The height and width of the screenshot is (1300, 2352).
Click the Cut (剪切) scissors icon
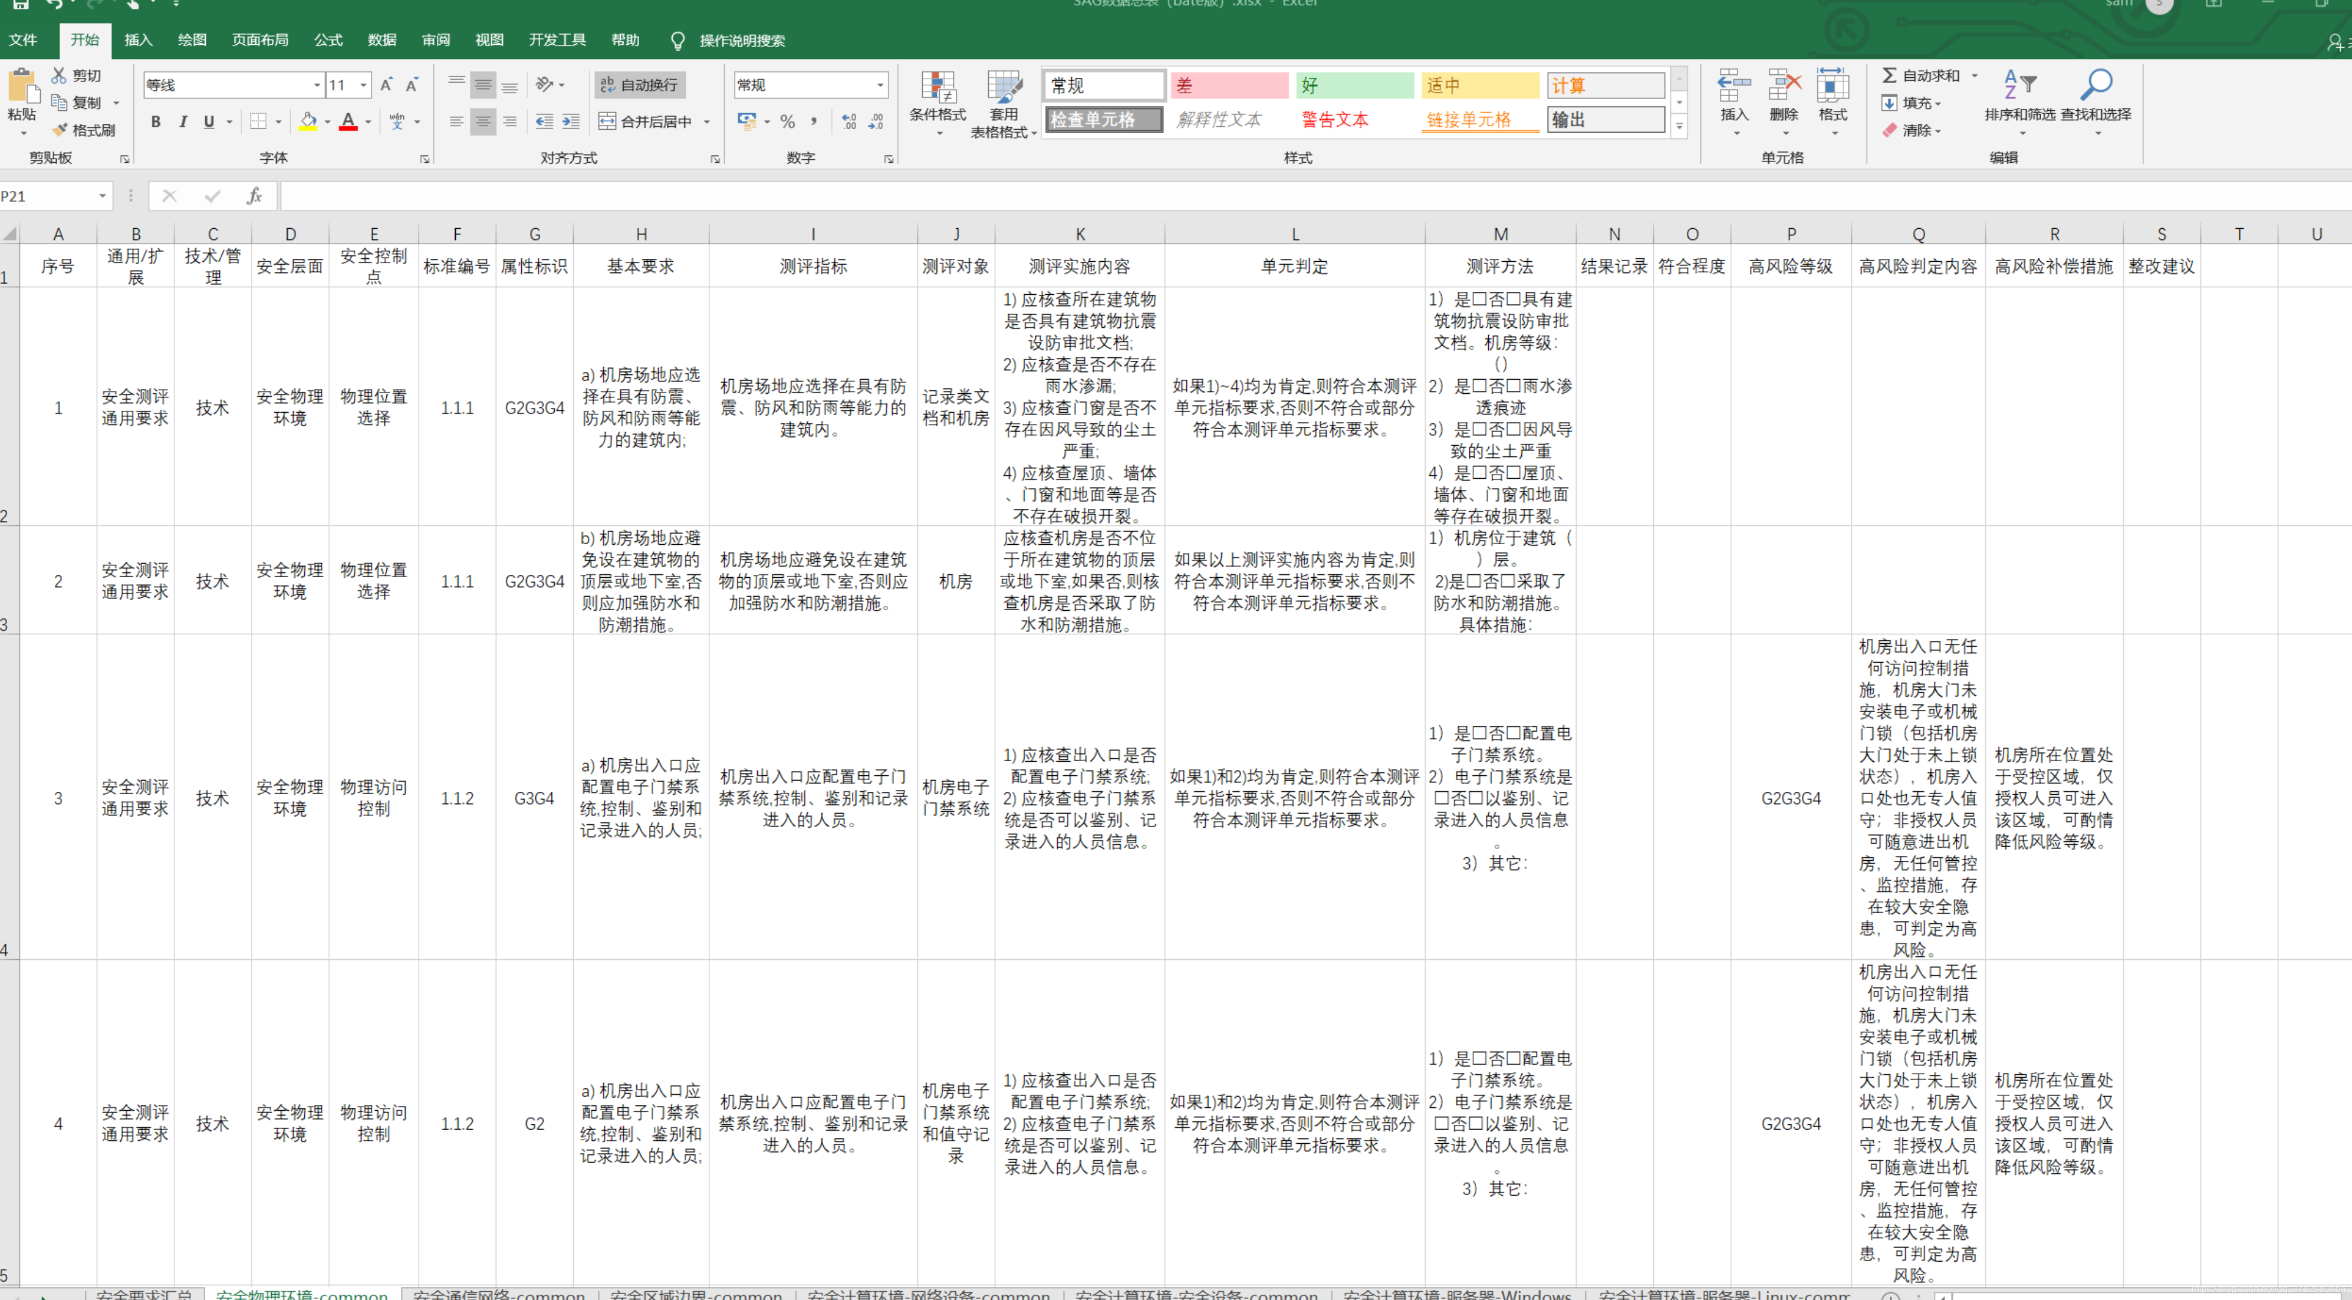click(60, 76)
